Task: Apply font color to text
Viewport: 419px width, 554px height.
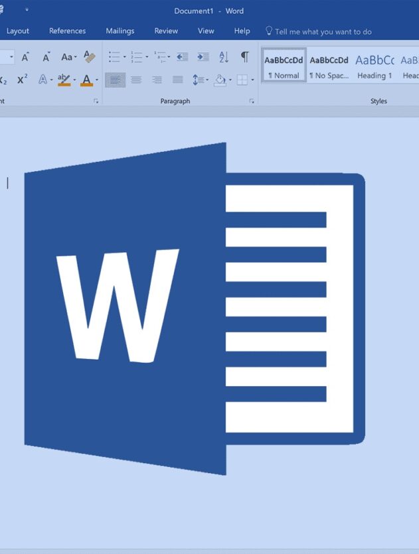Action: [x=86, y=80]
